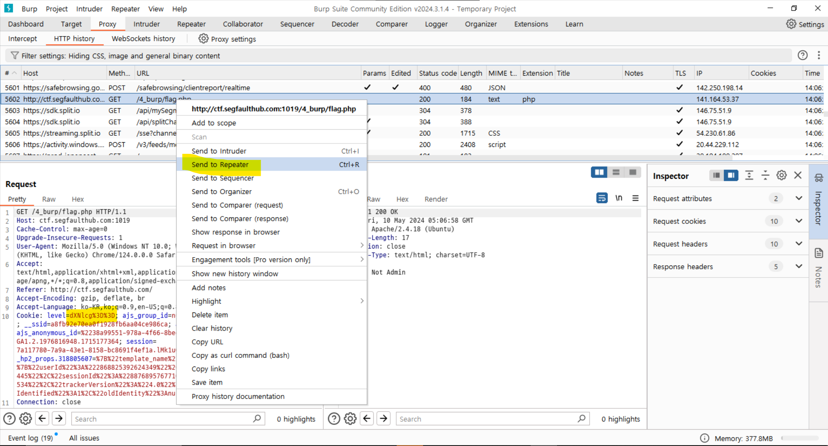This screenshot has width=828, height=446.
Task: Open Notes sidebar icon
Action: pyautogui.click(x=818, y=253)
